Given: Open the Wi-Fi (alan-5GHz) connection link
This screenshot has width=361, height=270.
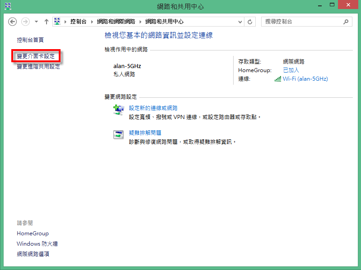Looking at the screenshot, I should (x=305, y=79).
